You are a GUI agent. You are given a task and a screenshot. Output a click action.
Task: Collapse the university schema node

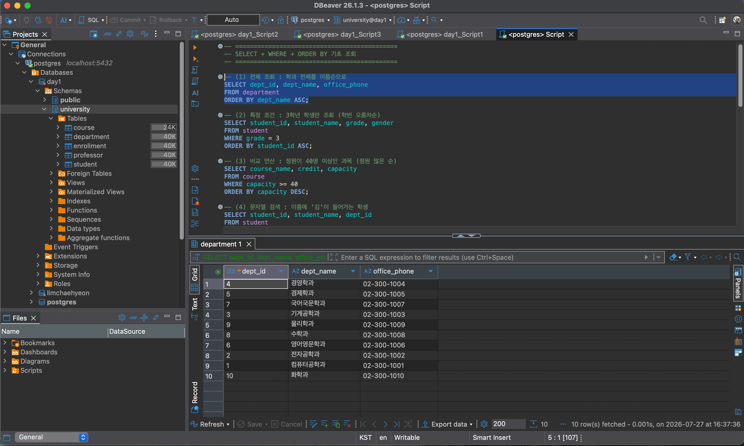coord(44,109)
